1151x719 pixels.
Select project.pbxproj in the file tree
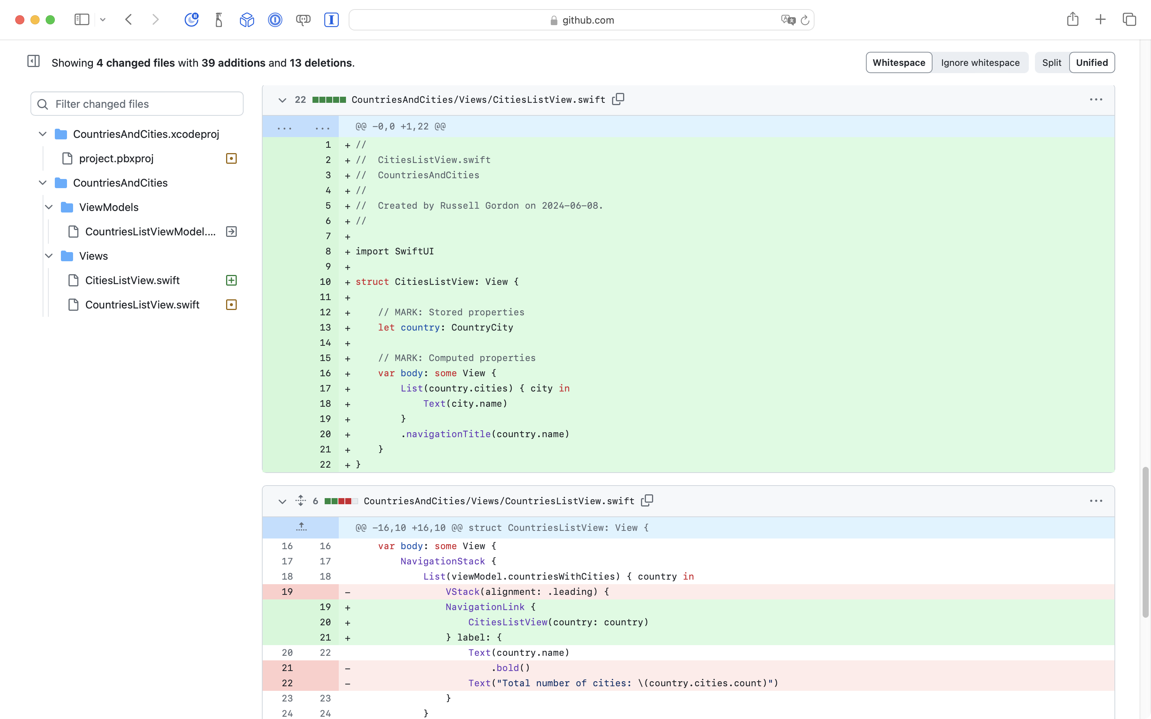tap(116, 159)
